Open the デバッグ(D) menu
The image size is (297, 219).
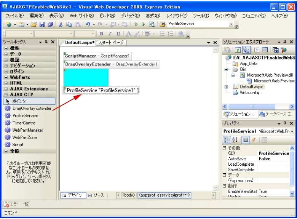[130, 16]
